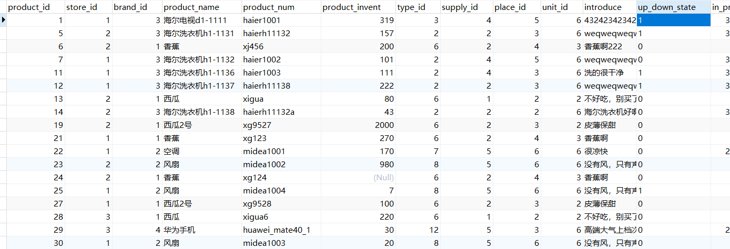Viewport: 730px width, 249px height.
Task: Click the 空调 product name cell
Action: (201, 151)
